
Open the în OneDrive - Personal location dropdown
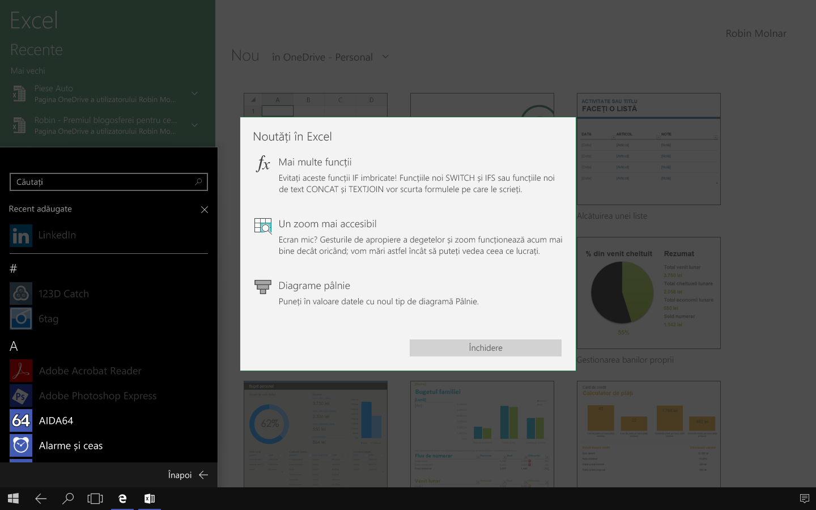pyautogui.click(x=330, y=57)
